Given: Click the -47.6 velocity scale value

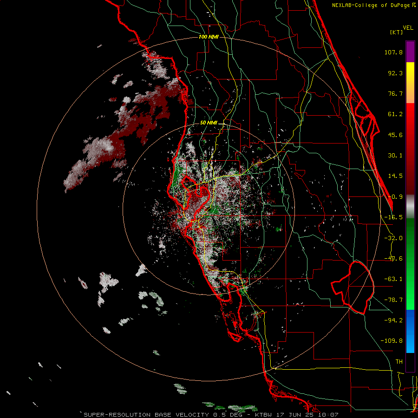Looking at the screenshot, I should (x=393, y=259).
